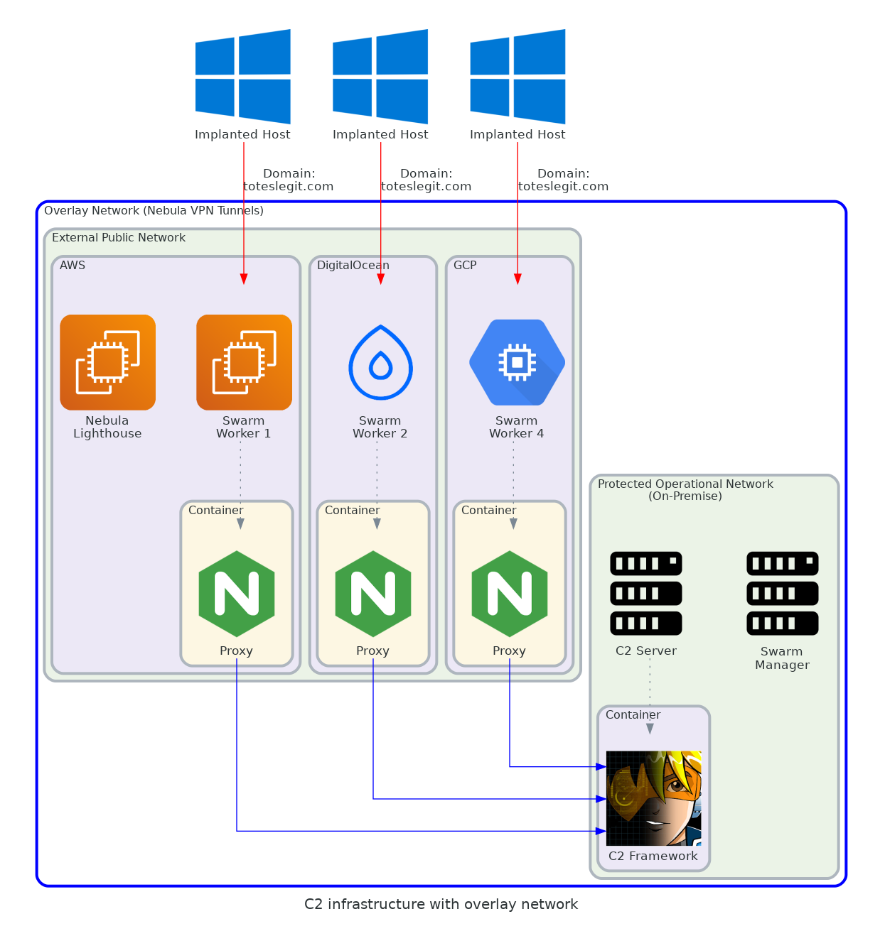The height and width of the screenshot is (936, 885).
Task: Click the 'Swarm Worker 1' text
Action: click(x=244, y=427)
